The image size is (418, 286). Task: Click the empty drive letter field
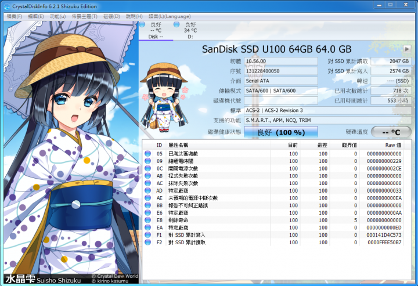pyautogui.click(x=281, y=101)
